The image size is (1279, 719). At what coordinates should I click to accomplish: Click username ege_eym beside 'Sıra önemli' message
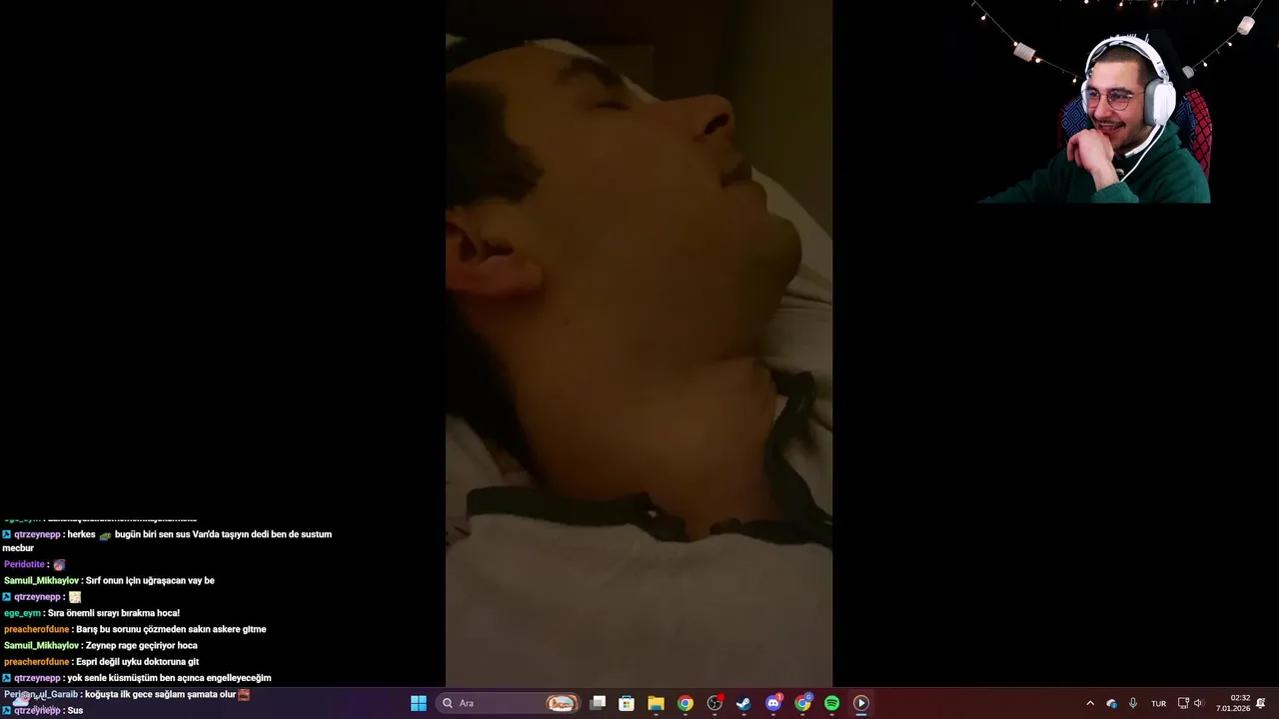(22, 613)
